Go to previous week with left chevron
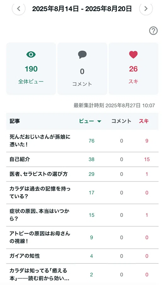165x285 pixels. [x=19, y=9]
